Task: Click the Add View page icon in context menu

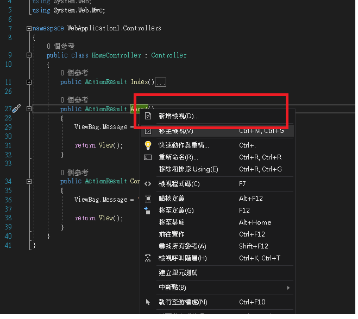Action: point(149,117)
